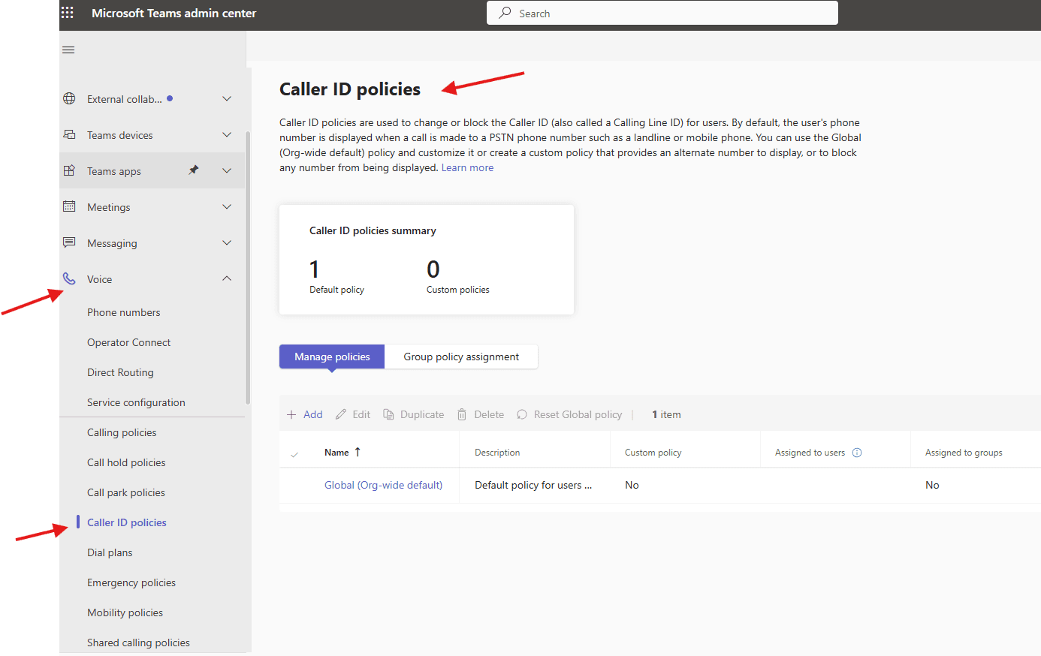1041x656 pixels.
Task: Click the Reset Global policy icon
Action: 521,414
